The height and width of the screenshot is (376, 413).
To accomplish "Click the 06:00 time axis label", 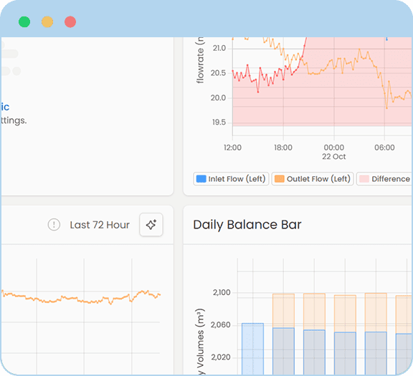I will [384, 148].
